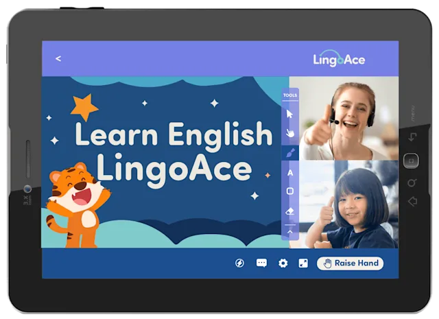The width and height of the screenshot is (439, 319).
Task: Go back using the top-left arrow
Action: pos(58,58)
